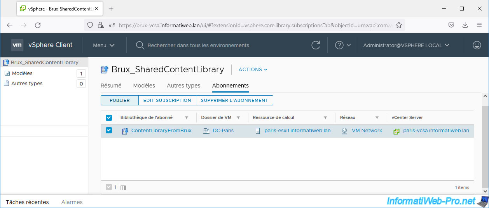Open the column chooser icon in the table footer
489x208 pixels.
(x=123, y=187)
